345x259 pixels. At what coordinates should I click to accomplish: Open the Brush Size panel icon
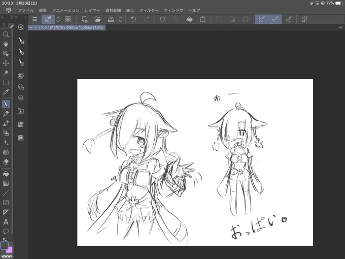pyautogui.click(x=21, y=63)
